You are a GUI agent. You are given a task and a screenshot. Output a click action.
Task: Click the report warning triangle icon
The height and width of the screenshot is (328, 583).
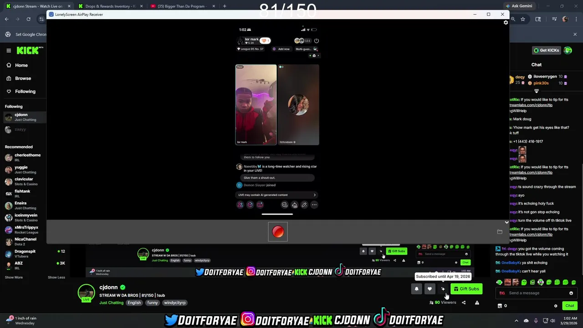click(477, 302)
